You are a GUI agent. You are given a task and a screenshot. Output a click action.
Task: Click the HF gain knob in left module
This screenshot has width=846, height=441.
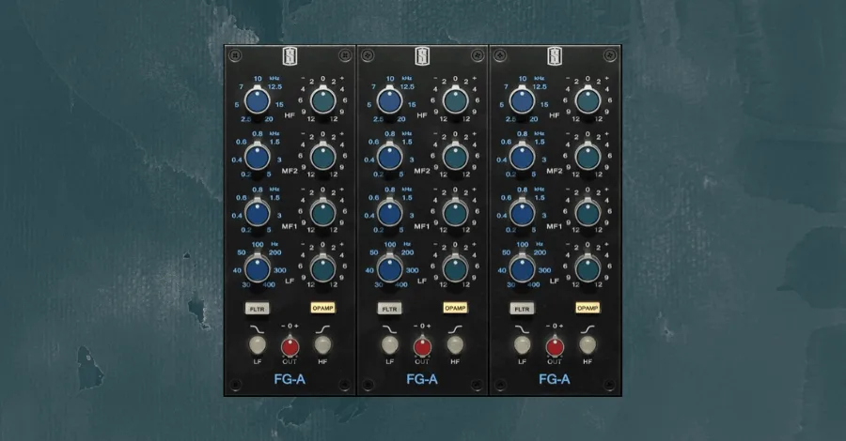coord(322,100)
